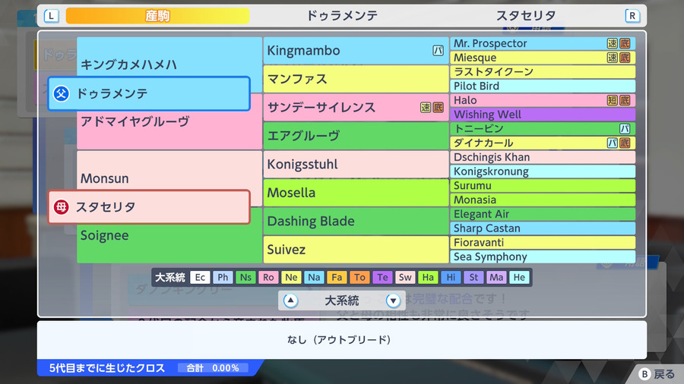Screen dimensions: 684x384
Task: Click the Dschingis Khan row
Action: click(x=542, y=157)
